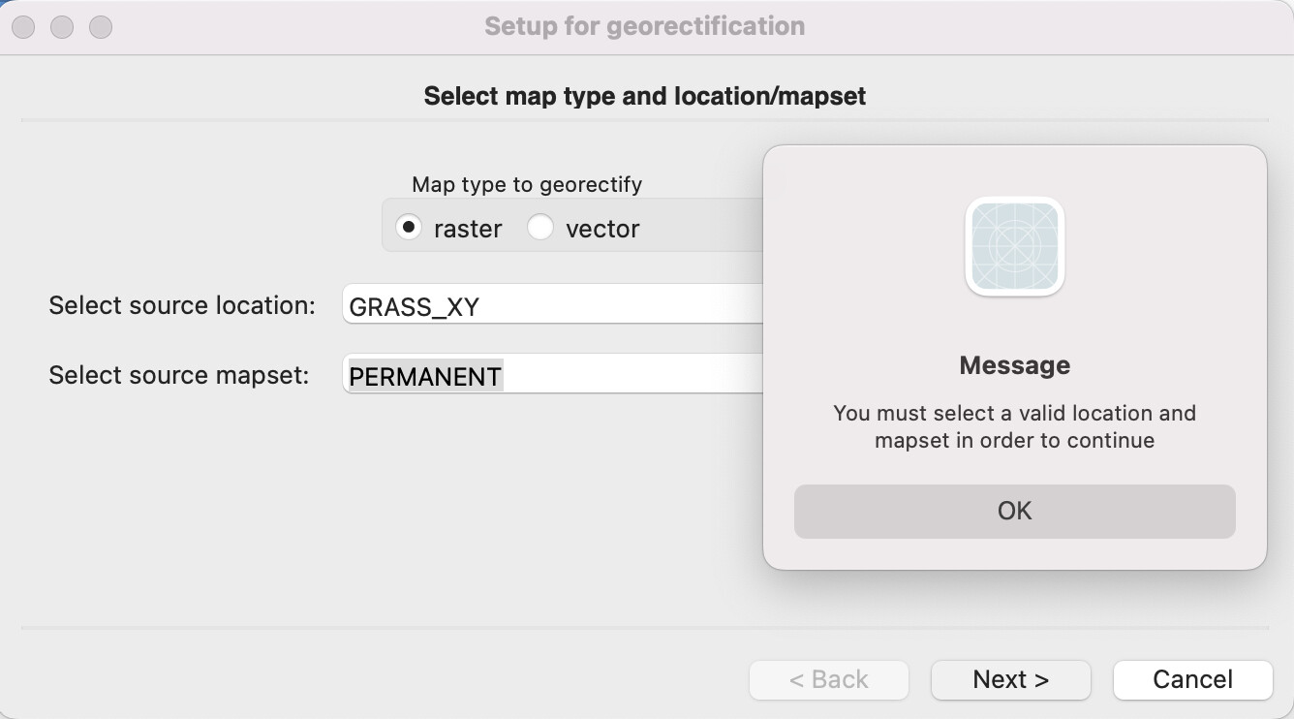Open the source mapset combo box PERMANENT
1294x719 pixels.
pyautogui.click(x=553, y=374)
